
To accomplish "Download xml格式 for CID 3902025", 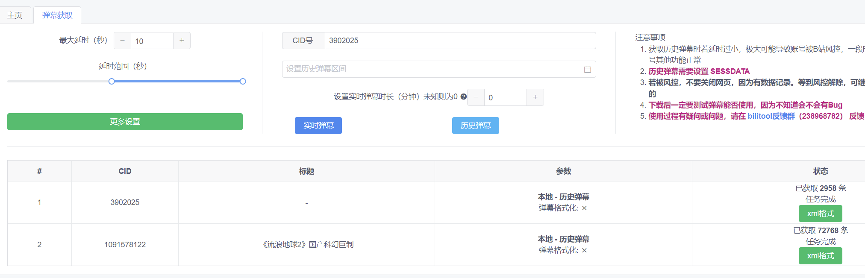I will point(820,214).
